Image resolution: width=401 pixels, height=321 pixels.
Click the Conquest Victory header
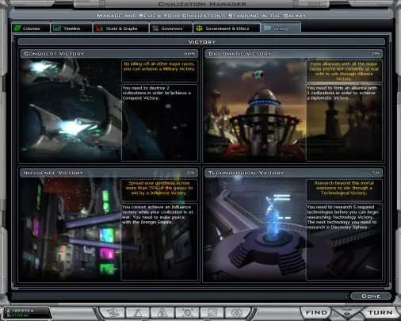click(109, 54)
